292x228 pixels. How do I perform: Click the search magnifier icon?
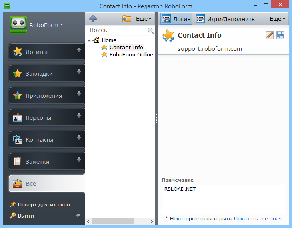[x=150, y=30]
